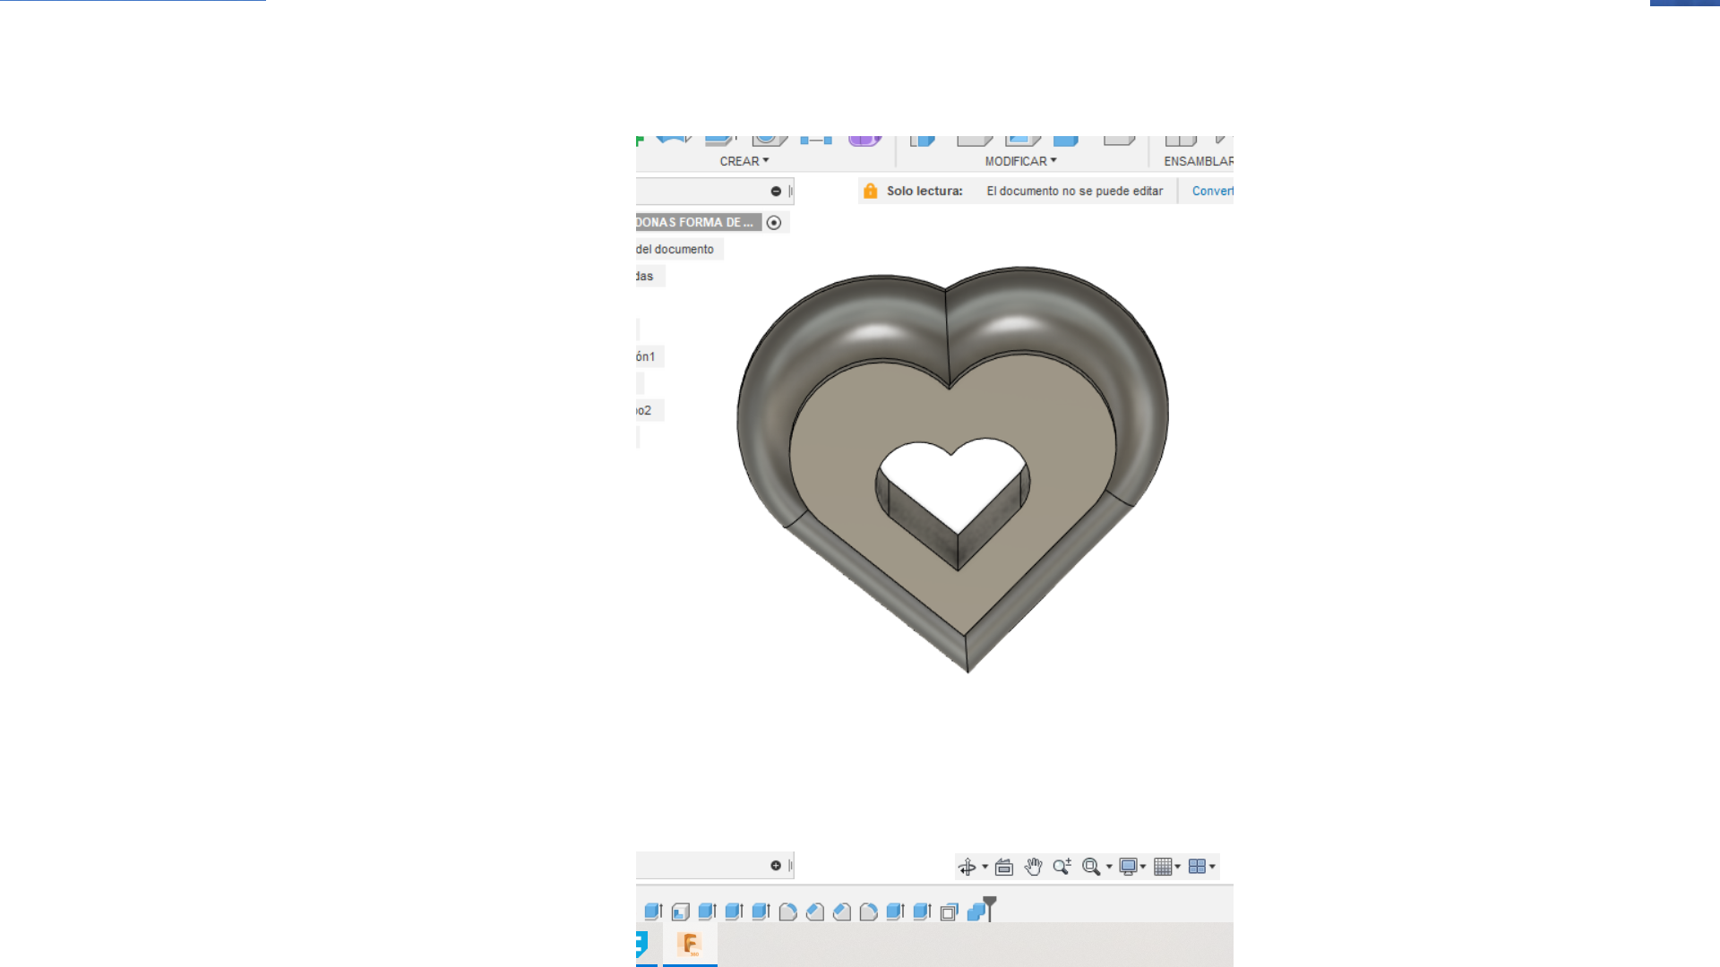Image resolution: width=1720 pixels, height=967 pixels.
Task: Select first fillet feature in timeline
Action: [x=787, y=911]
